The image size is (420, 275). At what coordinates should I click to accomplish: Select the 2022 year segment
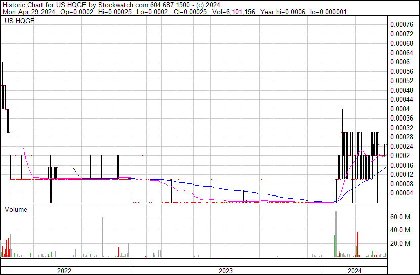pyautogui.click(x=64, y=271)
